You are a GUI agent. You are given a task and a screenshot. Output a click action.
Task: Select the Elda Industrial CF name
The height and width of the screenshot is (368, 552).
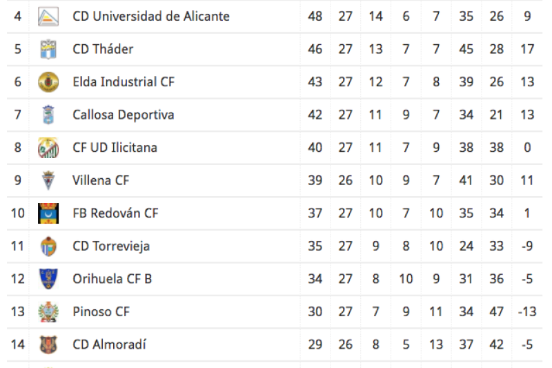click(x=124, y=81)
